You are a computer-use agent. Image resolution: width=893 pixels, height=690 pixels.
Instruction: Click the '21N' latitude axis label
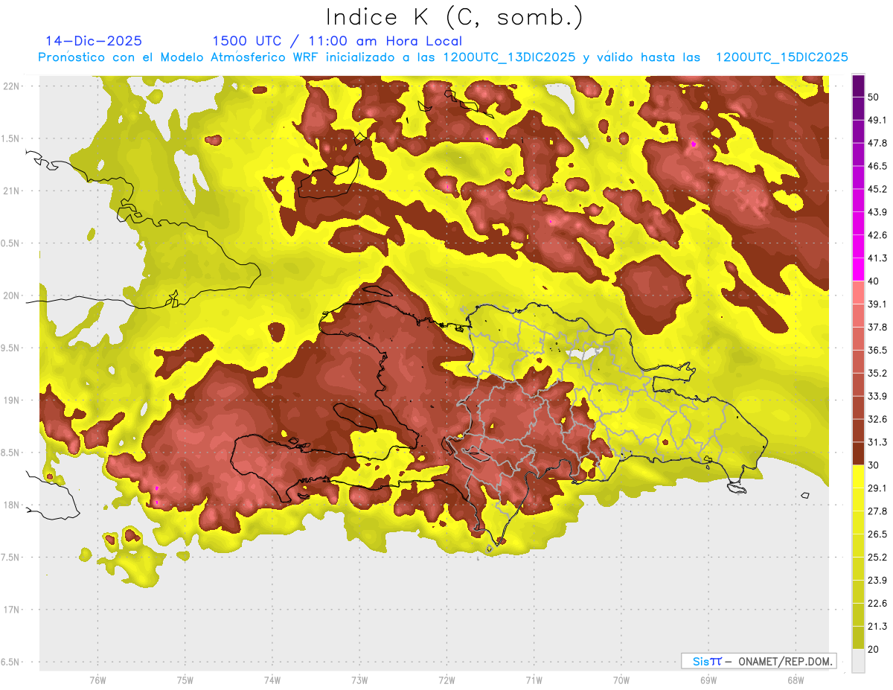click(x=10, y=191)
